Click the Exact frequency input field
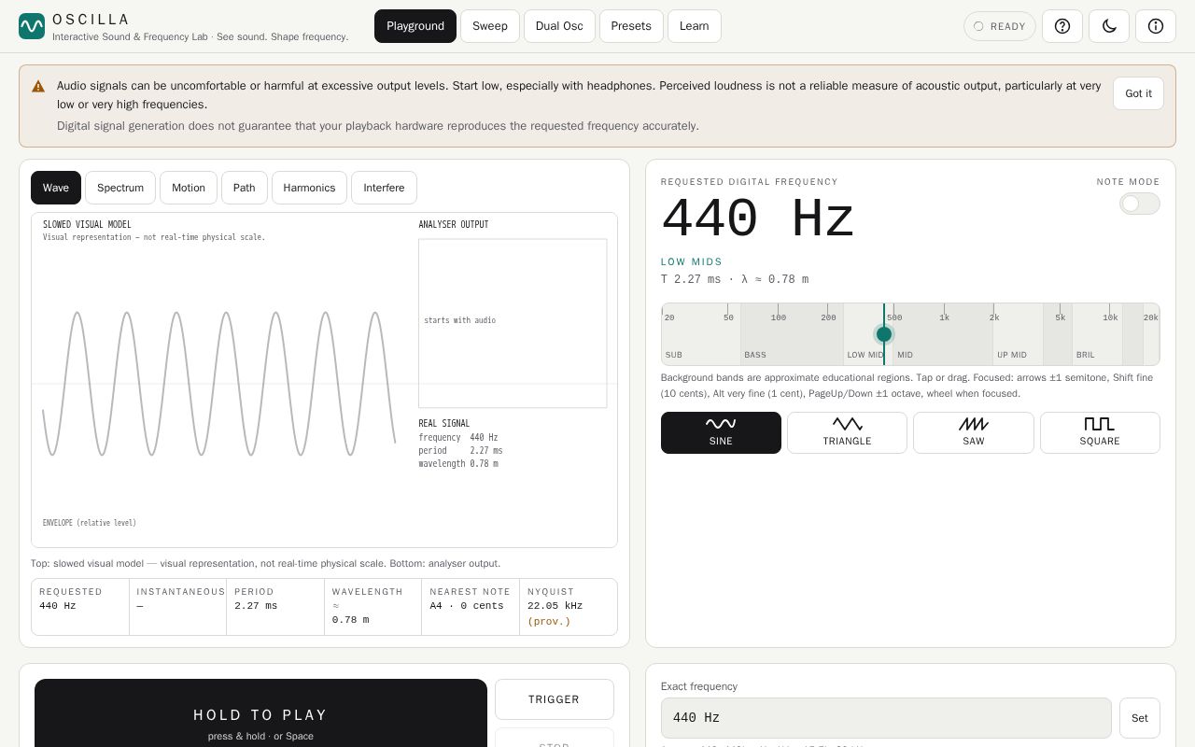This screenshot has height=747, width=1195. pos(886,718)
